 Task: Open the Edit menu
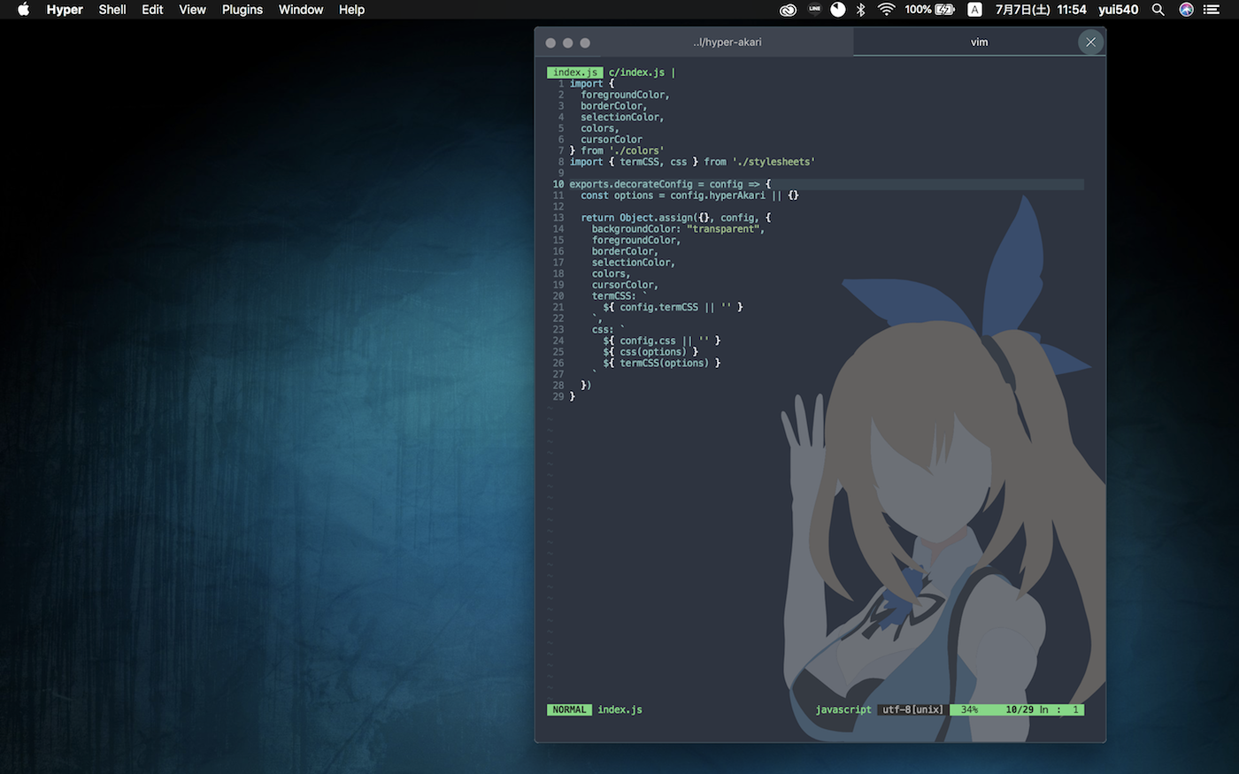click(152, 10)
